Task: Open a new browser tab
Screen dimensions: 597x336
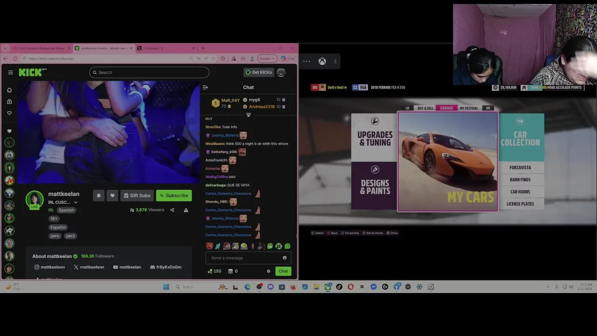Action: tap(202, 48)
